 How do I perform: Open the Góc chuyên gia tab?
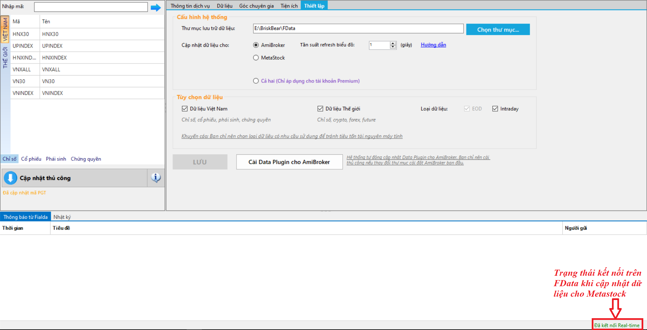click(256, 6)
